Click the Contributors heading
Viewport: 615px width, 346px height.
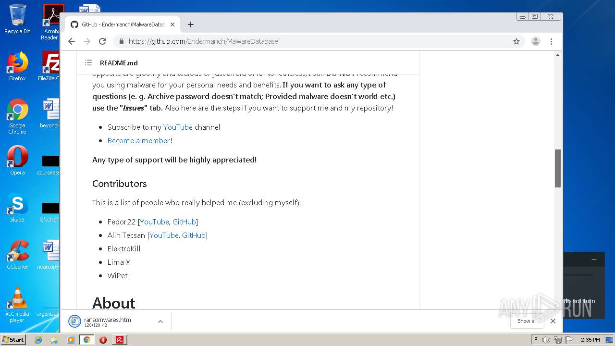[x=120, y=184]
